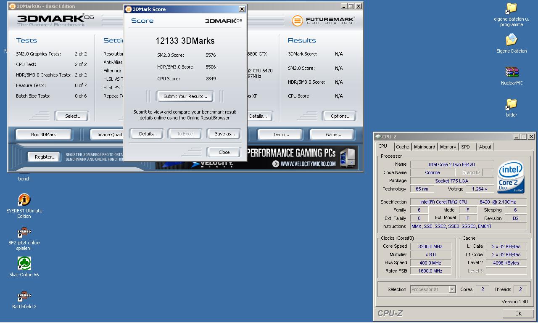538x323 pixels.
Task: Click the Cores value in CPU-Z
Action: click(482, 289)
